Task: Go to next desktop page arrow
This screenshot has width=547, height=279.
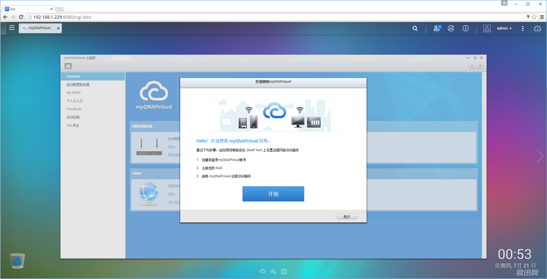Action: coord(540,156)
